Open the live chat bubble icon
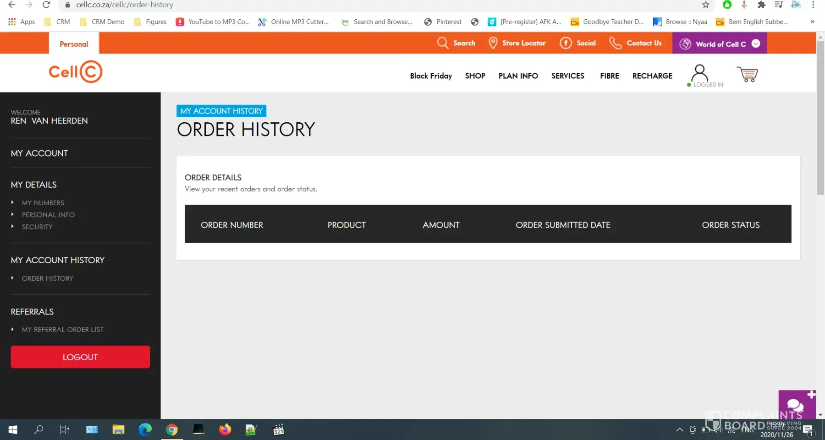Image resolution: width=825 pixels, height=440 pixels. [x=795, y=405]
